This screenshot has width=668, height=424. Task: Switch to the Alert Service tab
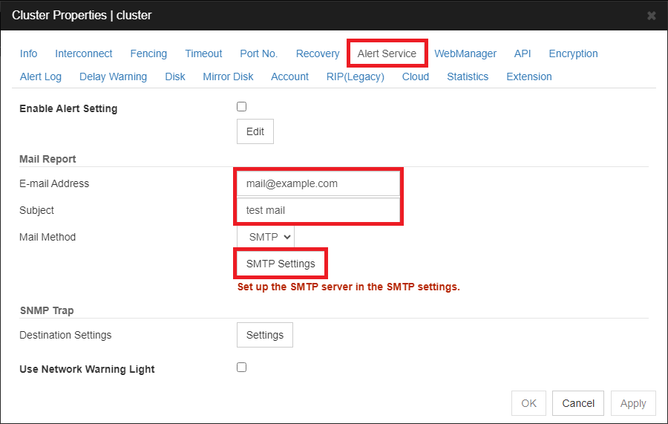click(x=387, y=53)
